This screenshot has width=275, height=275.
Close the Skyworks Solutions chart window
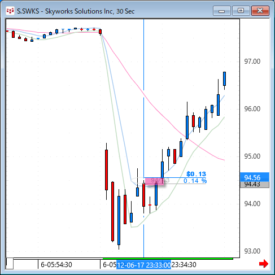click(x=260, y=11)
